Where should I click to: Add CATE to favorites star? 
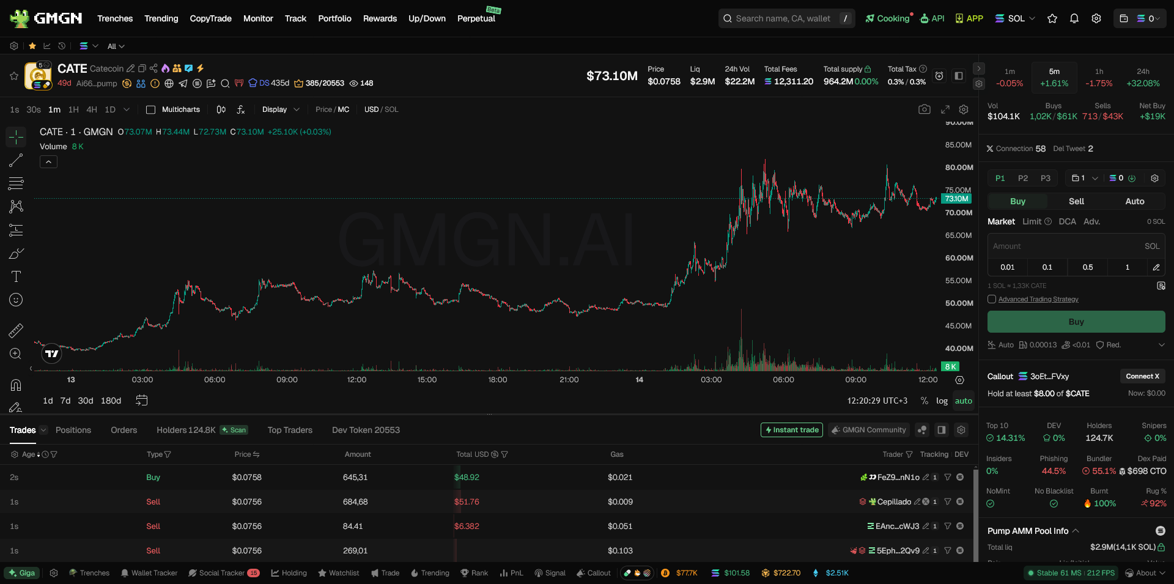[x=13, y=76]
